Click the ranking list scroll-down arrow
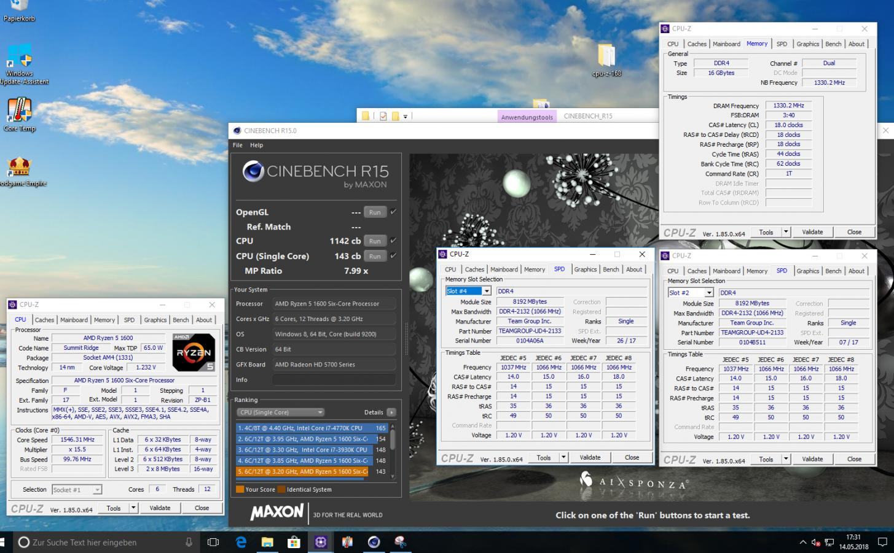This screenshot has width=894, height=553. click(393, 476)
